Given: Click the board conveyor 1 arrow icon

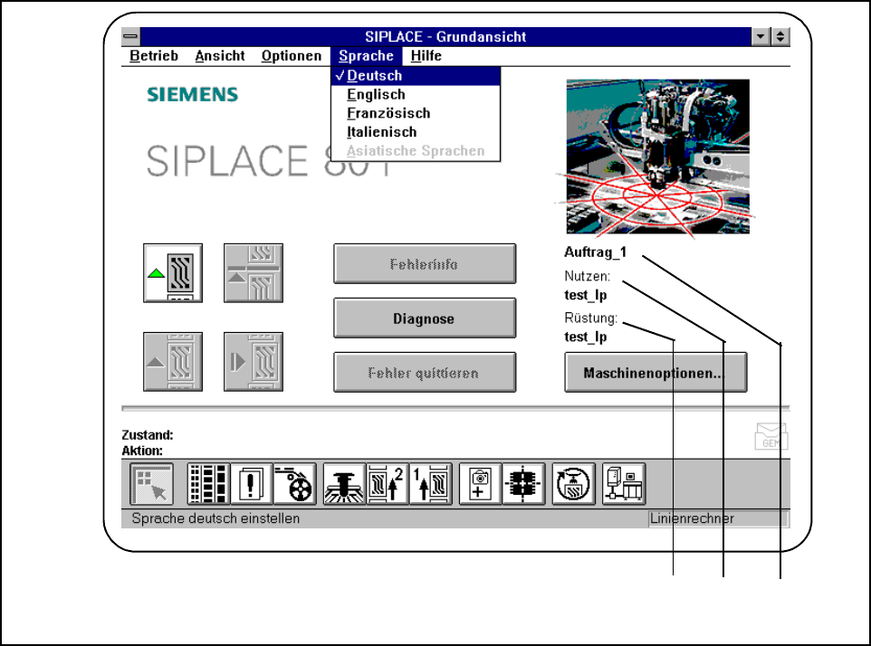Looking at the screenshot, I should [x=430, y=484].
